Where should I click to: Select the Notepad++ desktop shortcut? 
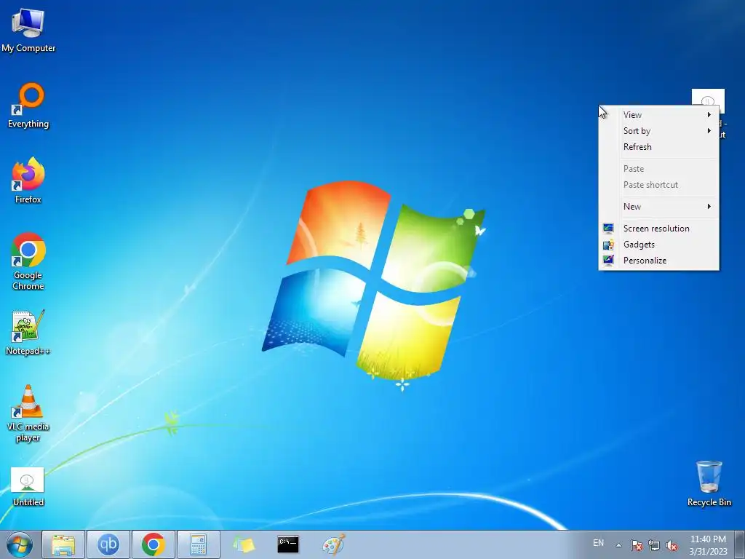pos(28,333)
